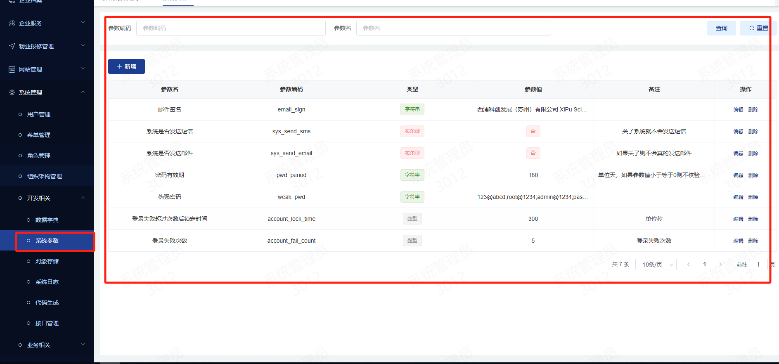Click the 企业服务 sidebar icon
Screen dimensions: 779x364
[12, 23]
